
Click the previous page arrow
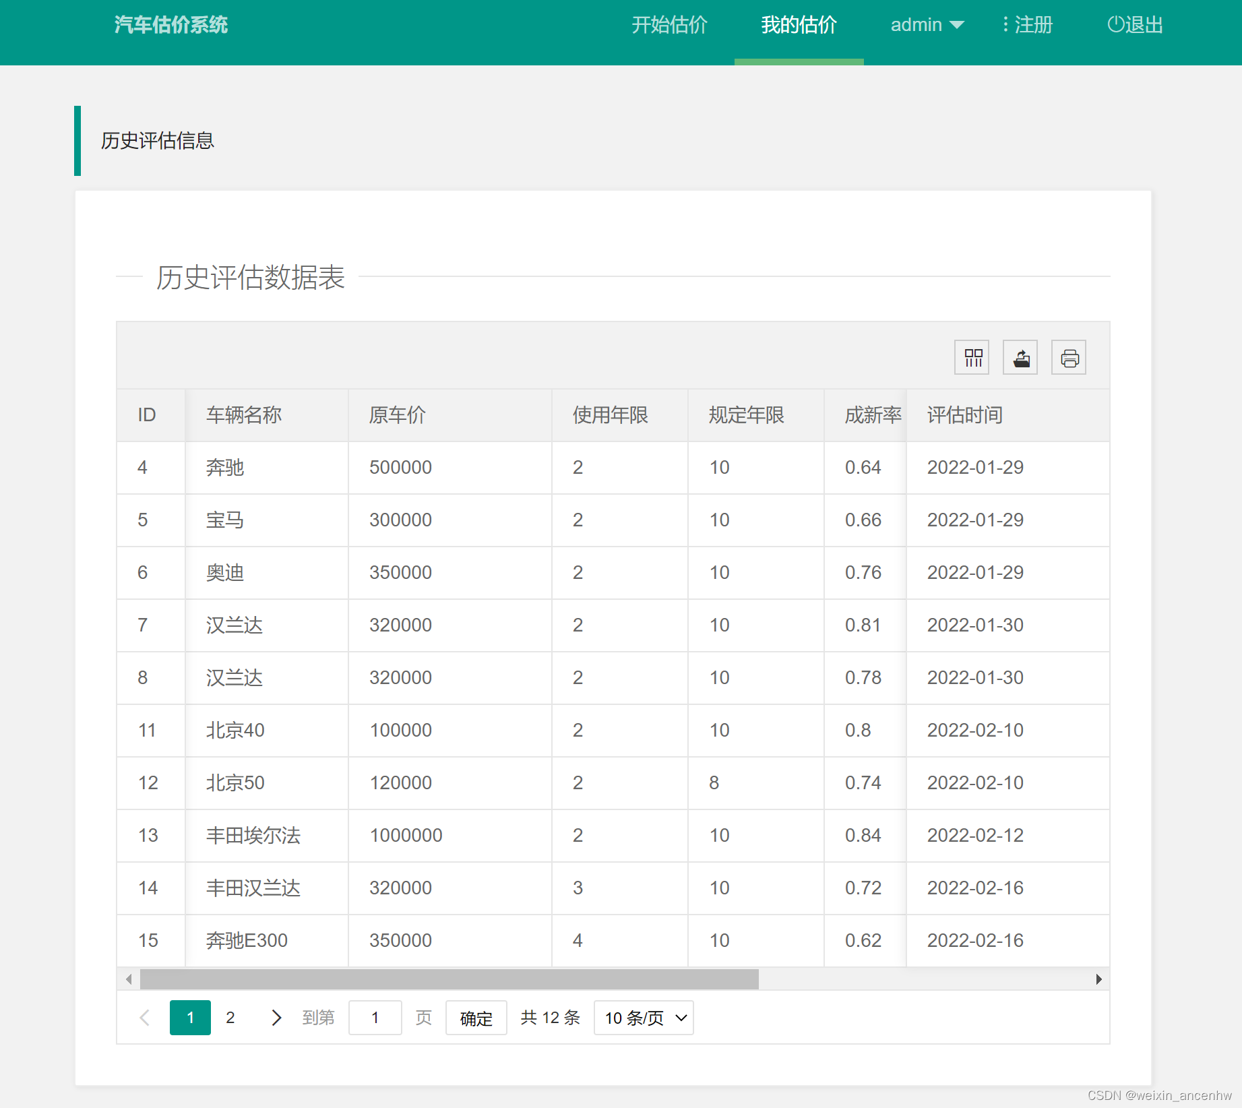click(144, 1018)
